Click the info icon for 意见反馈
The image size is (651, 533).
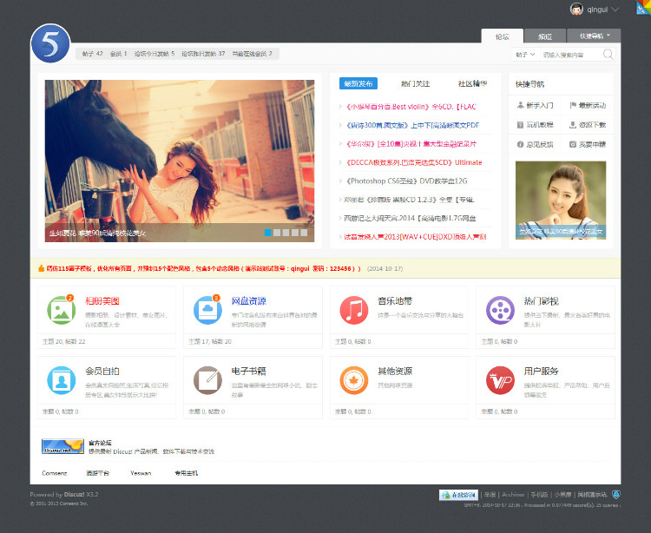pos(520,144)
